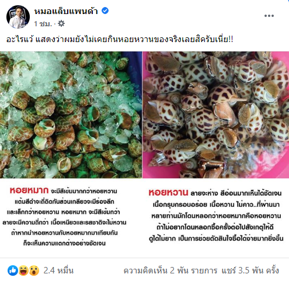Click the Haha laughing reaction icon
This screenshot has width=289, height=281.
coord(23,270)
